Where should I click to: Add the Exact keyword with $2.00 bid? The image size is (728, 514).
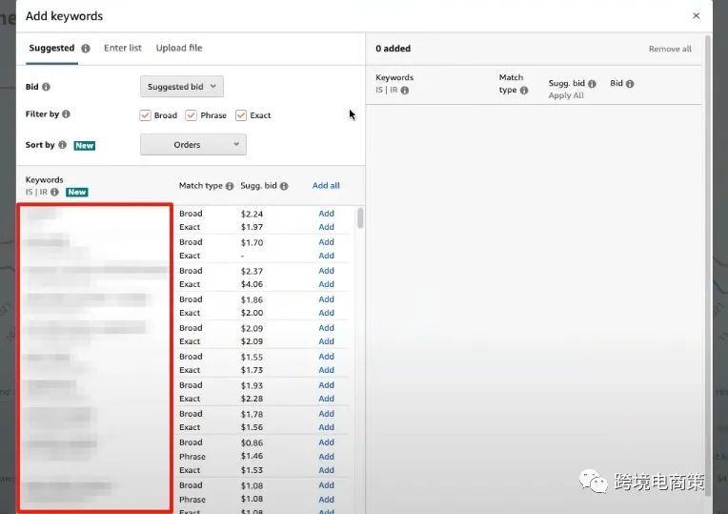(x=327, y=313)
